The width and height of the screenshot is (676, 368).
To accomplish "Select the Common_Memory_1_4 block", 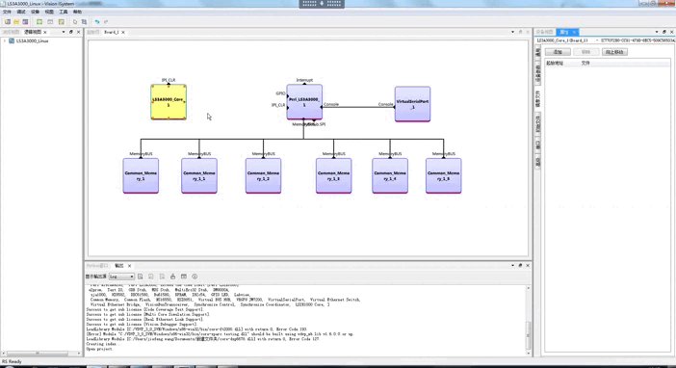I will (x=390, y=175).
